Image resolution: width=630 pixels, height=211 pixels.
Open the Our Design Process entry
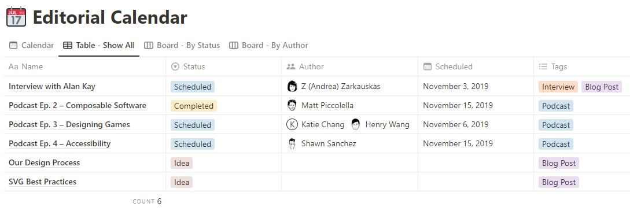coord(44,162)
